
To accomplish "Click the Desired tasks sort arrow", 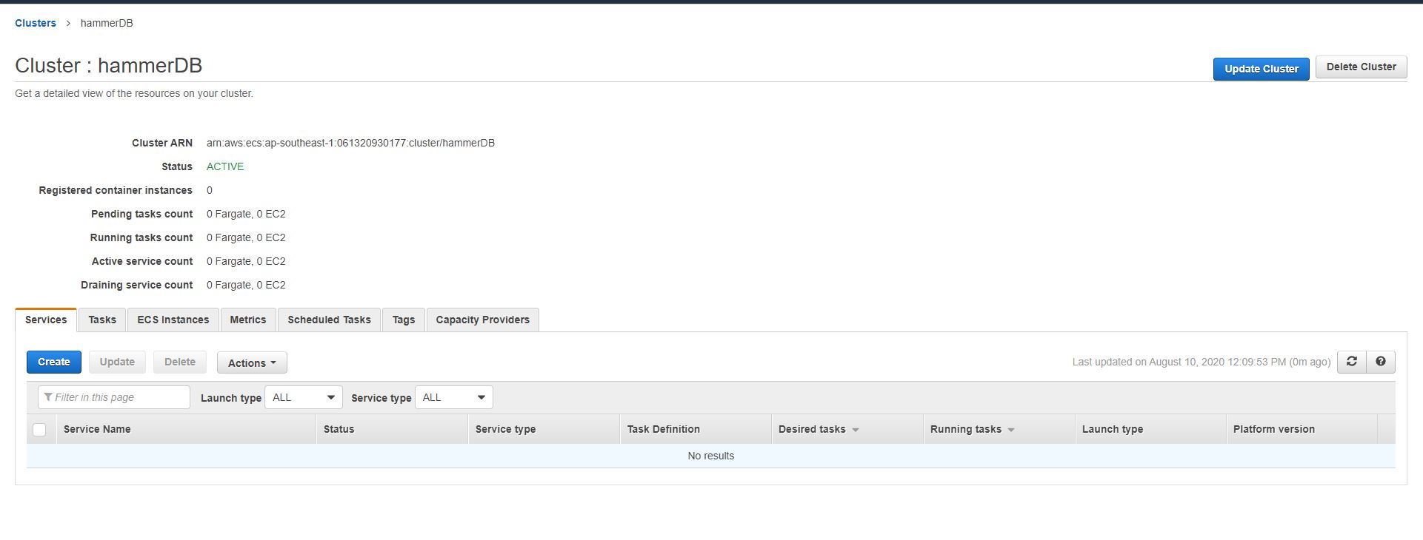I will 856,430.
